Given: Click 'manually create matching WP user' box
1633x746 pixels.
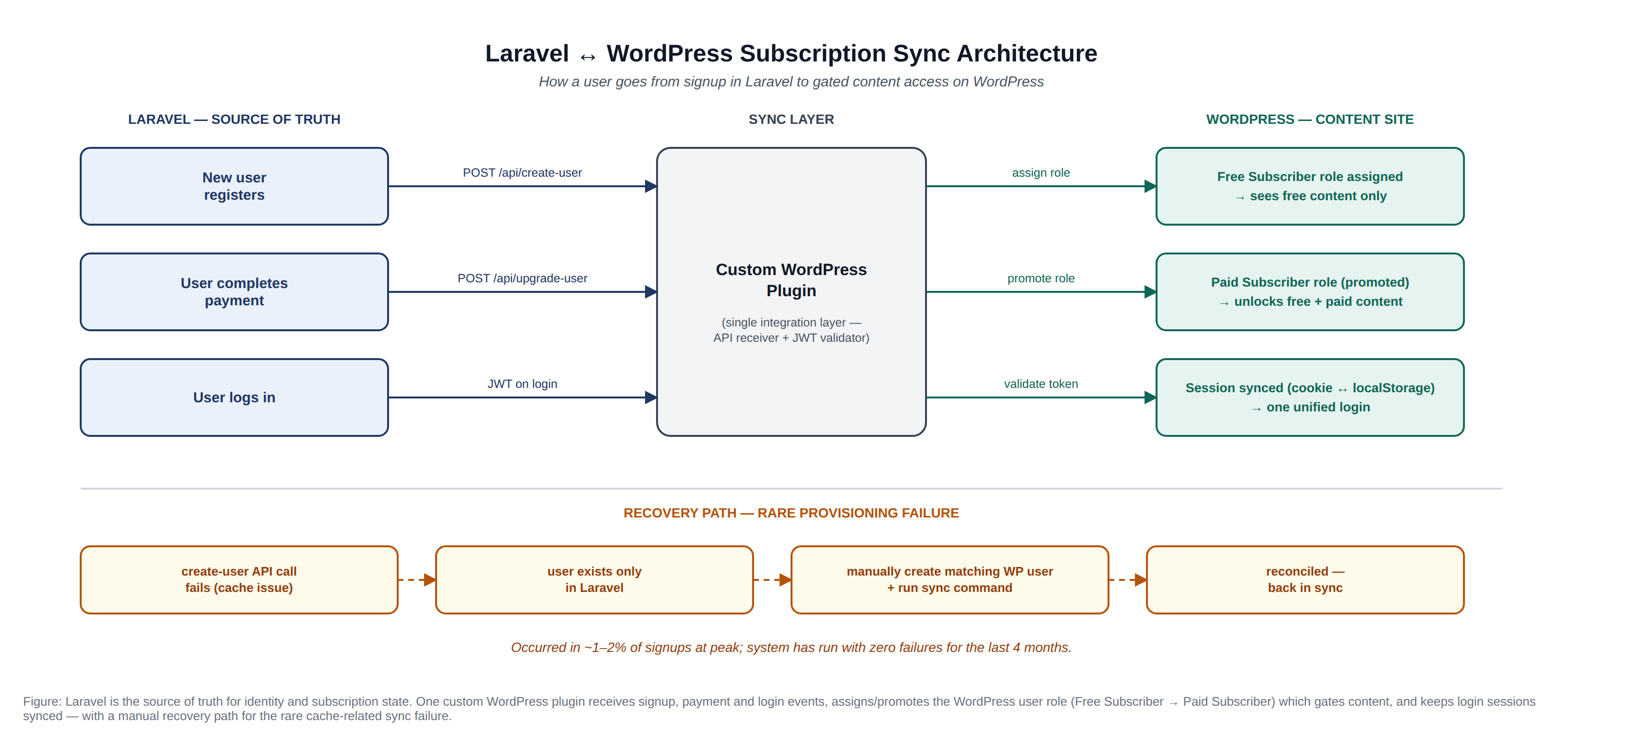Looking at the screenshot, I should tap(950, 579).
